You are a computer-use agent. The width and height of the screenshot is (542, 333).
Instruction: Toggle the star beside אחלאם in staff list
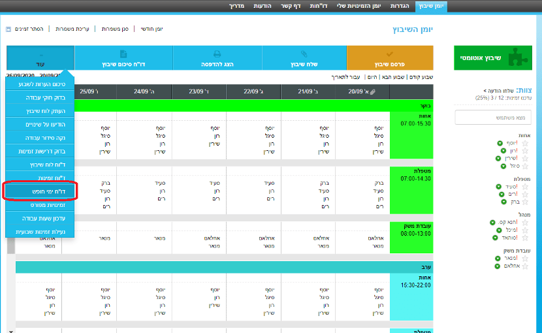tap(524, 266)
